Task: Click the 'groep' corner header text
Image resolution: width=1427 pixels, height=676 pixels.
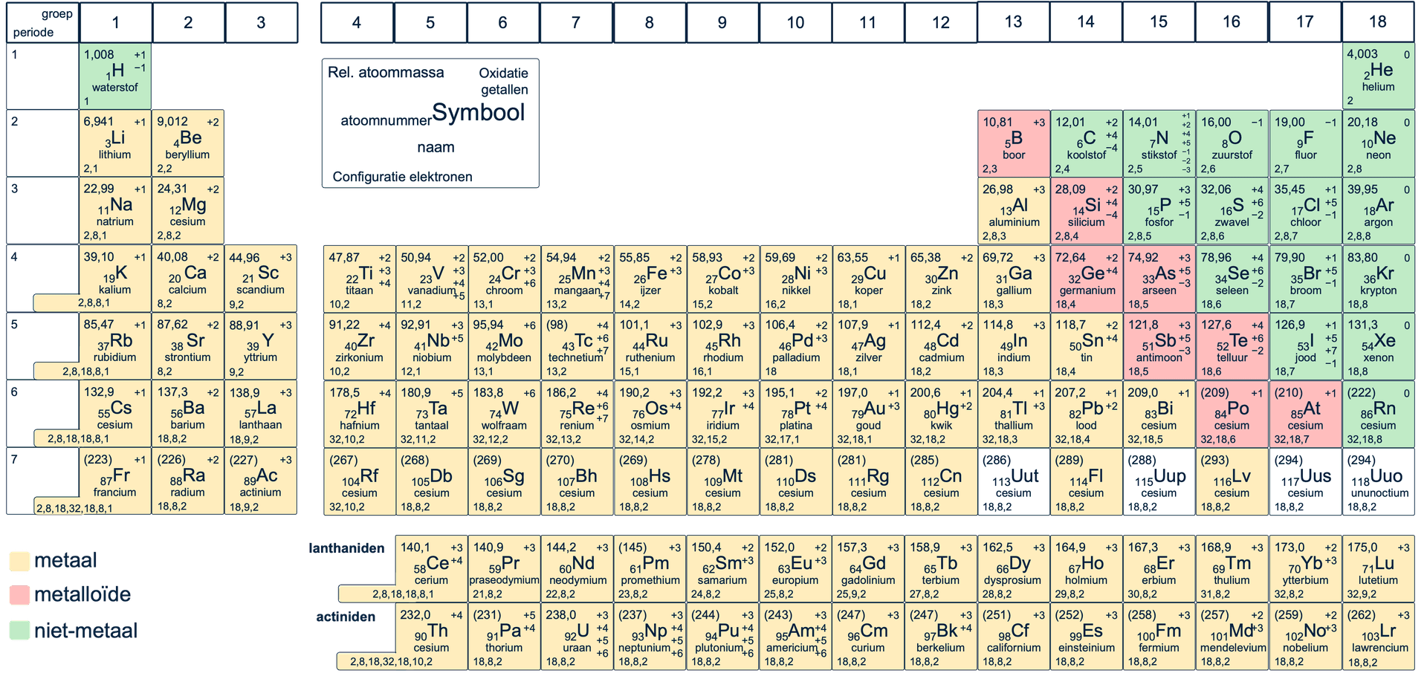Action: [x=57, y=14]
